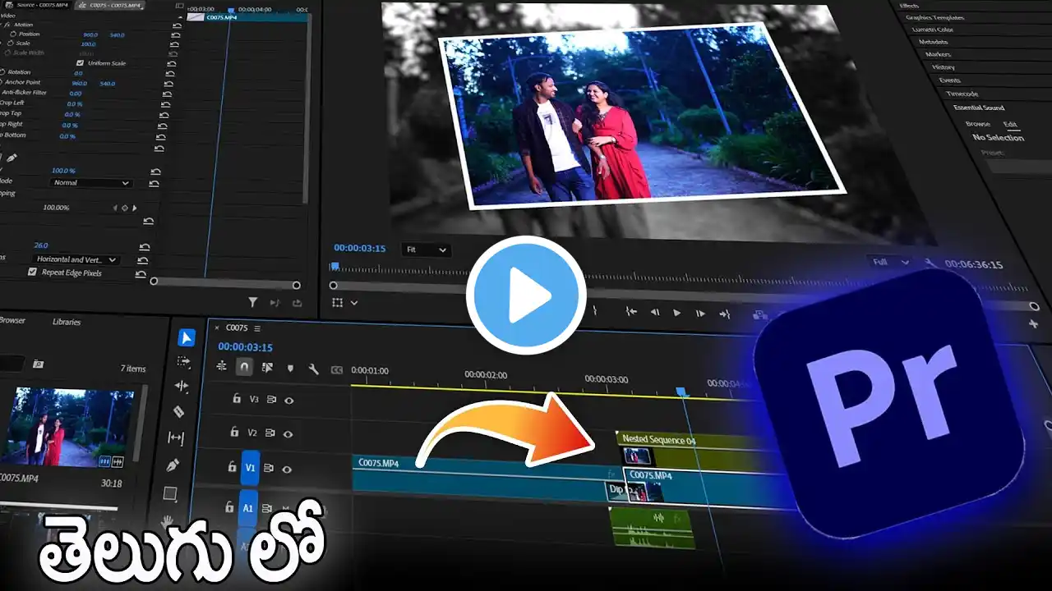
Task: Reset the Crop Left parameter
Action: [165, 103]
